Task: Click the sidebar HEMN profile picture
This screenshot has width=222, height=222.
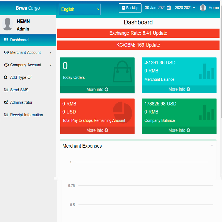Action: [7, 24]
